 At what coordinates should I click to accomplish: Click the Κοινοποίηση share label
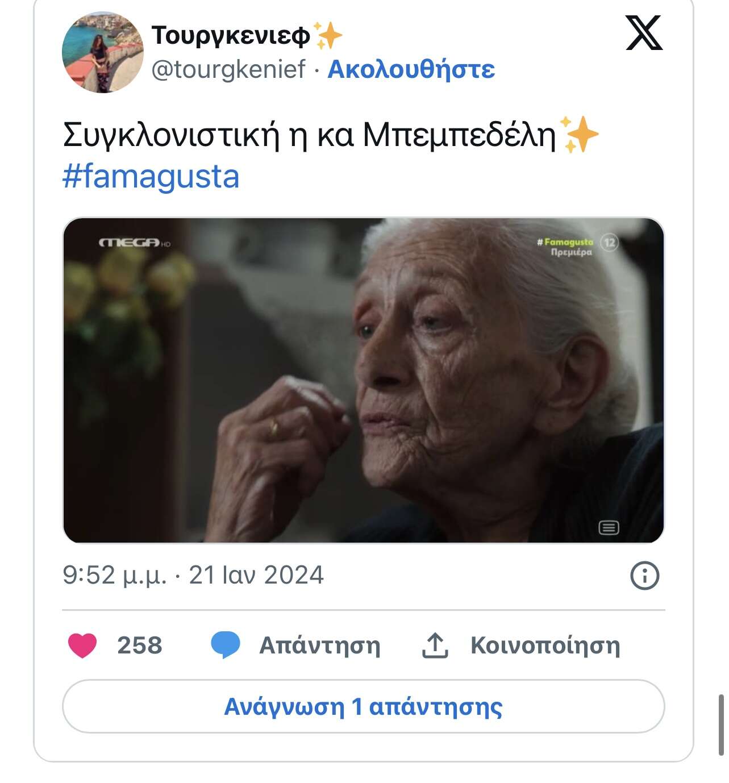[x=545, y=645]
